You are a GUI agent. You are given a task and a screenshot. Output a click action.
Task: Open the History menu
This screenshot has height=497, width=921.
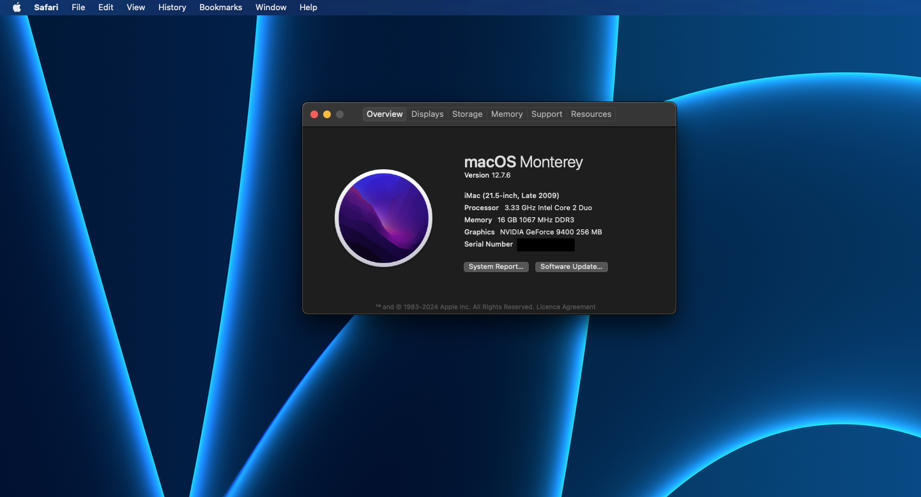point(172,8)
